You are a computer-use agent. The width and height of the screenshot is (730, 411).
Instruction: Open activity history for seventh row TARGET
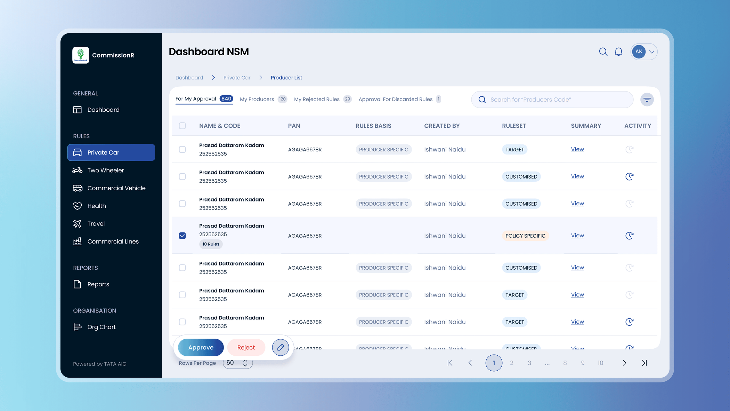629,322
